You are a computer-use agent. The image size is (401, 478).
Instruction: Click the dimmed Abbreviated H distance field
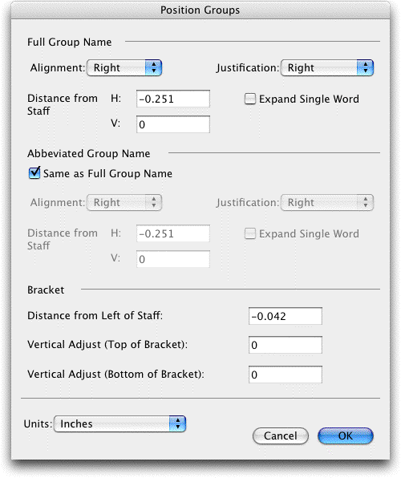(173, 233)
